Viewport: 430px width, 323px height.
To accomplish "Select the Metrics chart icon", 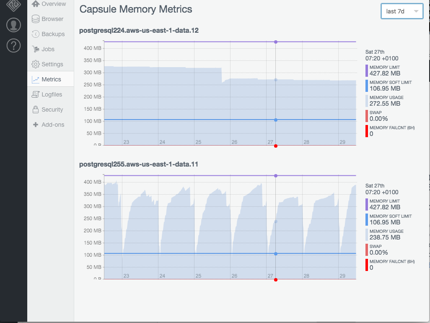I will click(36, 79).
